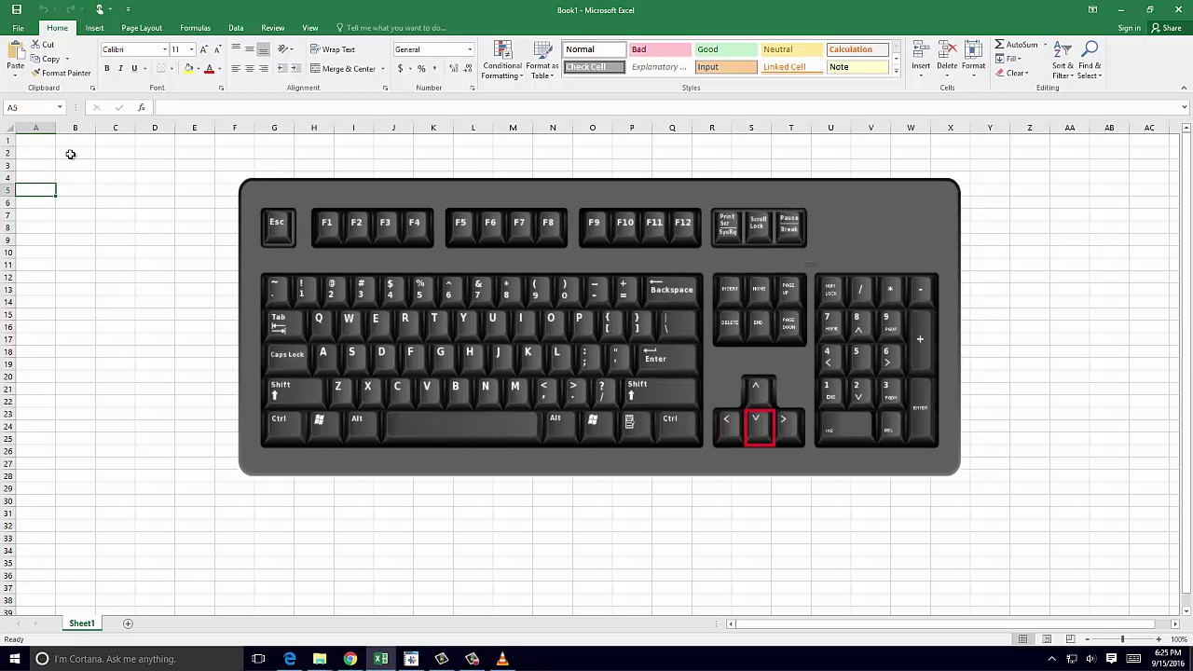Viewport: 1193px width, 671px height.
Task: Select Middle Align icon
Action: pyautogui.click(x=250, y=49)
